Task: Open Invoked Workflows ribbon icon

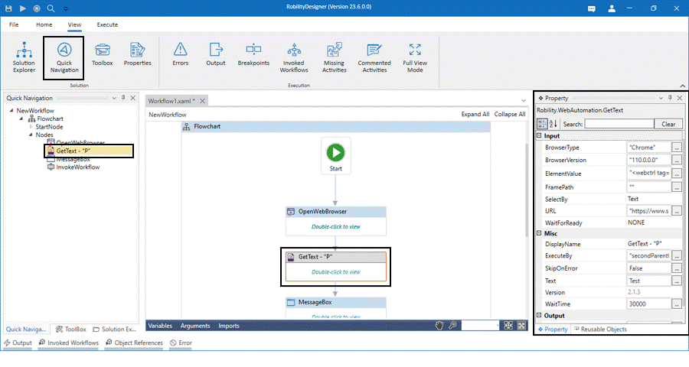Action: [x=294, y=57]
